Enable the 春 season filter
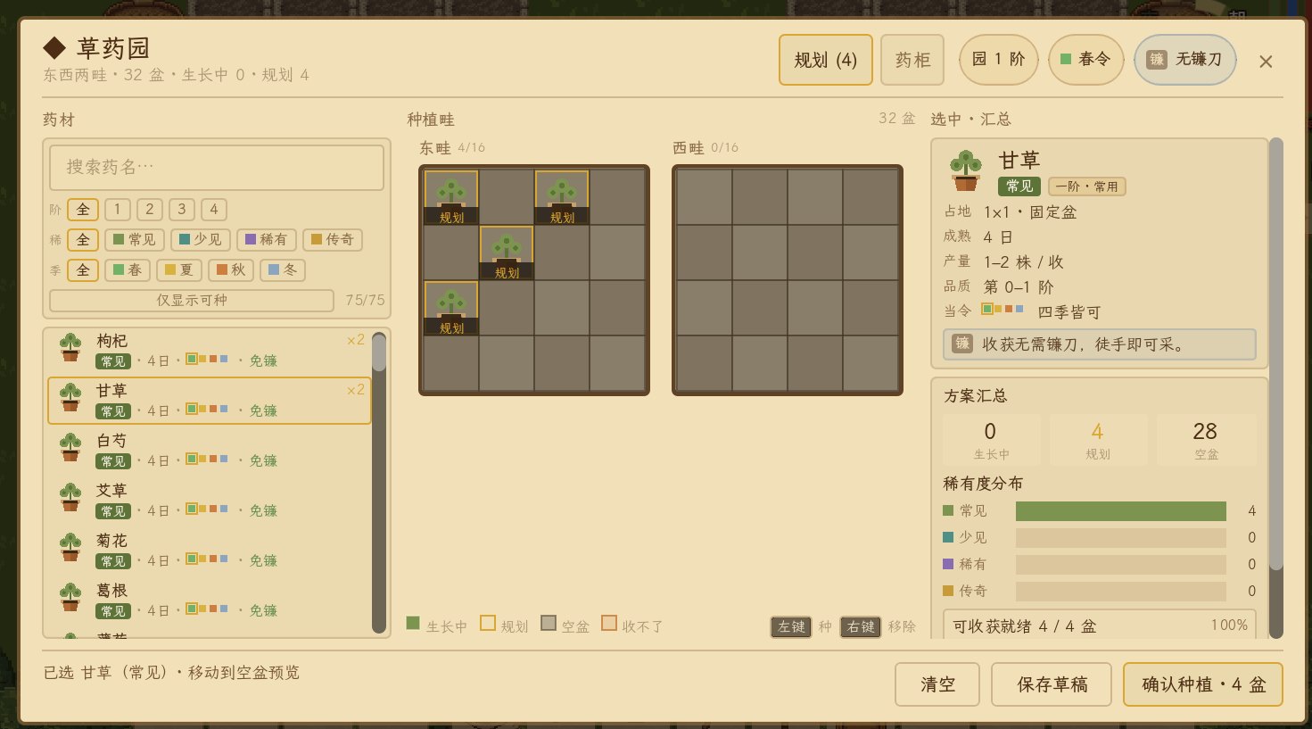The width and height of the screenshot is (1312, 729). [128, 269]
